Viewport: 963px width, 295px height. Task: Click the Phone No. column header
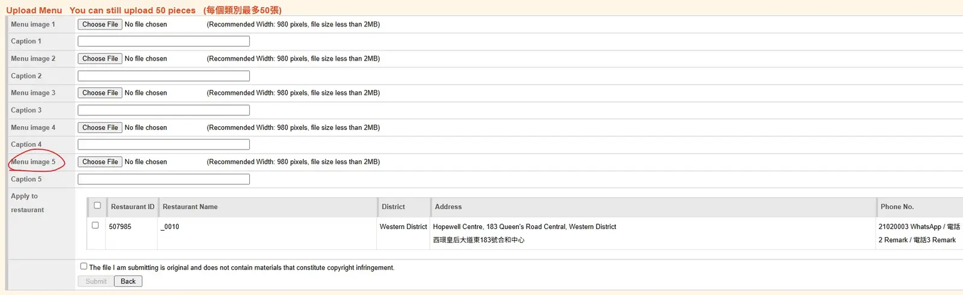tap(897, 207)
